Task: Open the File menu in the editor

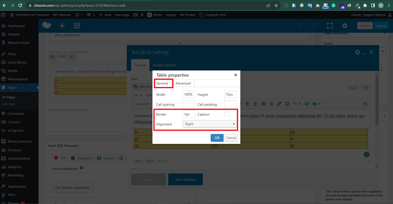Action: (x=137, y=95)
